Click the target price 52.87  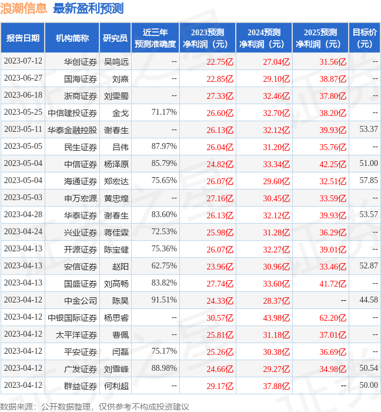[x=369, y=266]
